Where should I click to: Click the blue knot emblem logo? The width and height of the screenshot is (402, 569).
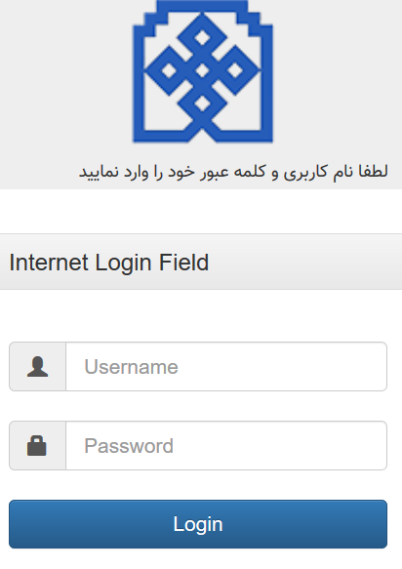tap(202, 71)
